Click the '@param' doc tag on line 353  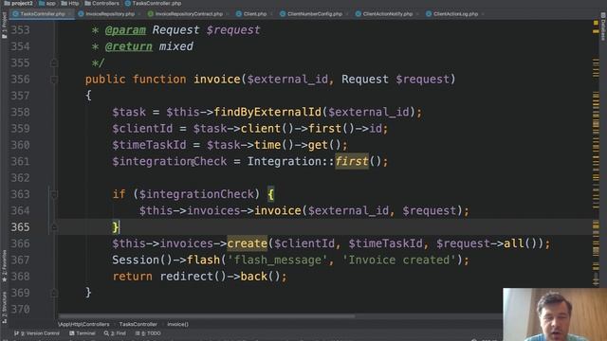coord(125,30)
